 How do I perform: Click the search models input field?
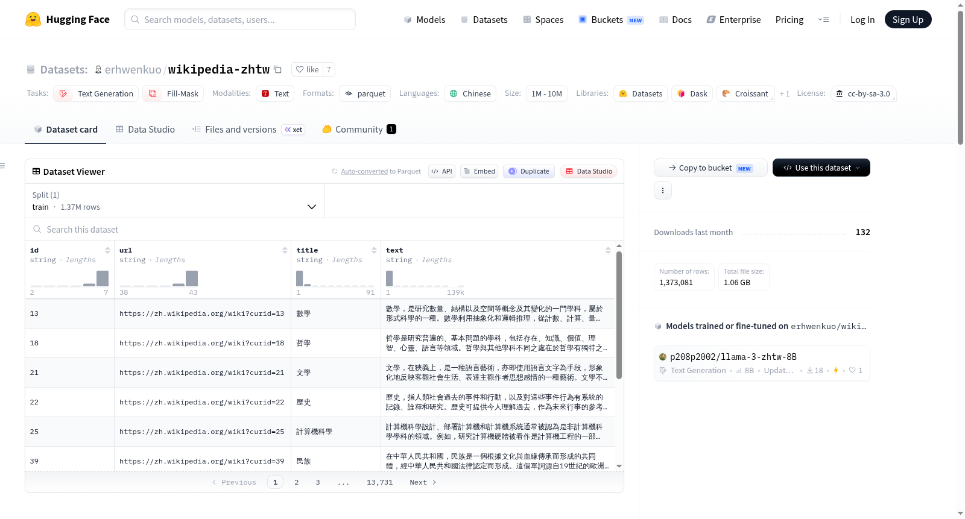240,19
